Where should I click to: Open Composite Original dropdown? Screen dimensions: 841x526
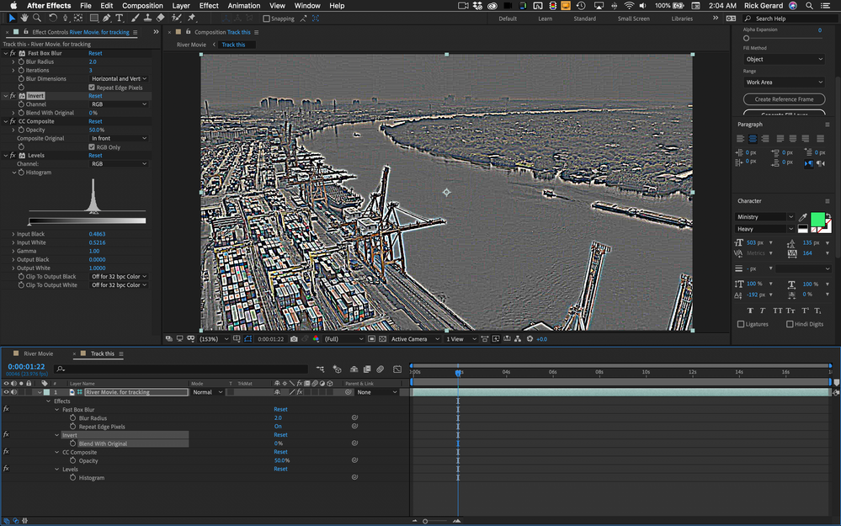click(x=119, y=138)
